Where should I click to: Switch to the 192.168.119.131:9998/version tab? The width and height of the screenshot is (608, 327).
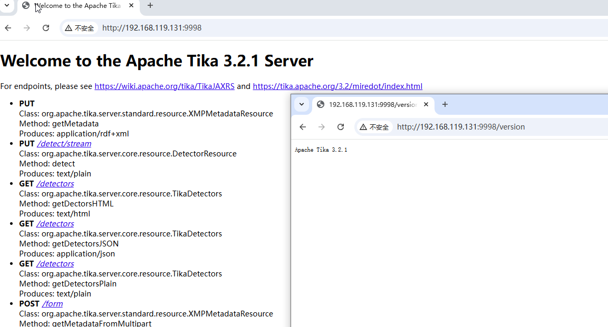click(372, 105)
